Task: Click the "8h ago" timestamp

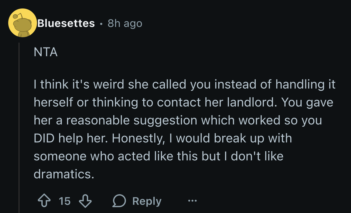Action: [x=125, y=24]
